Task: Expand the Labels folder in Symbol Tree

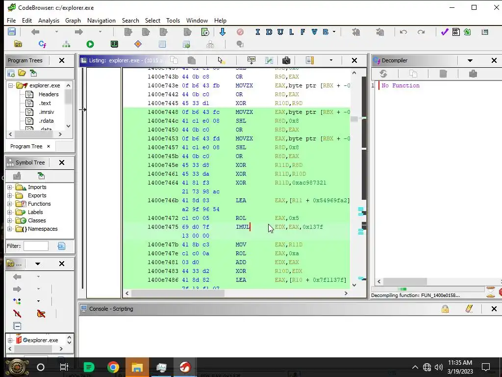Action: click(10, 212)
